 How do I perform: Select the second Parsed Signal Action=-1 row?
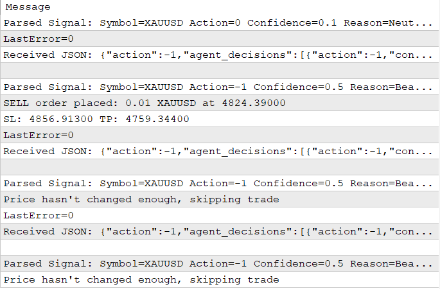coord(218,183)
